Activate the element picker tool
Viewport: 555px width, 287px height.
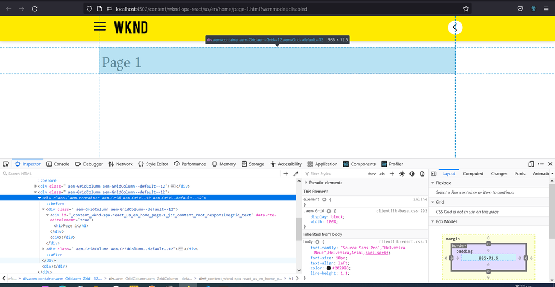coord(6,164)
